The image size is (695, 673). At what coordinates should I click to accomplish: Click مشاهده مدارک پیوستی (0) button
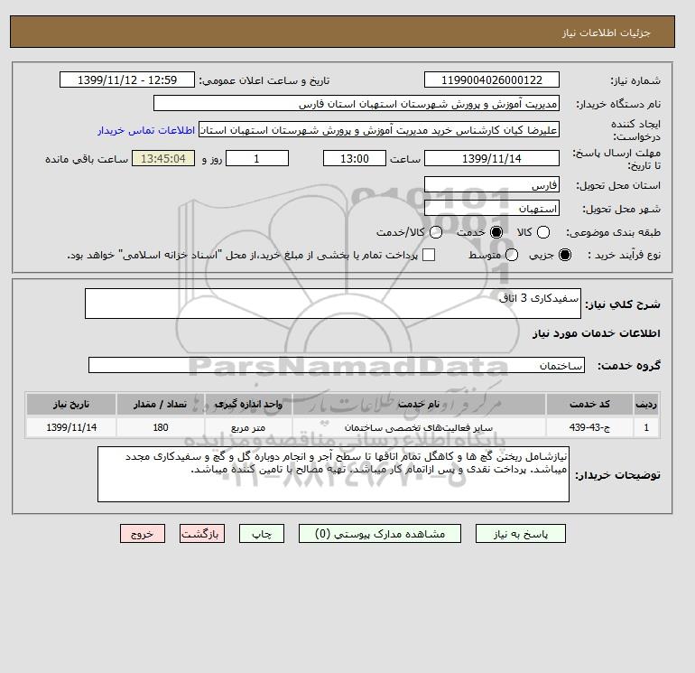[380, 534]
